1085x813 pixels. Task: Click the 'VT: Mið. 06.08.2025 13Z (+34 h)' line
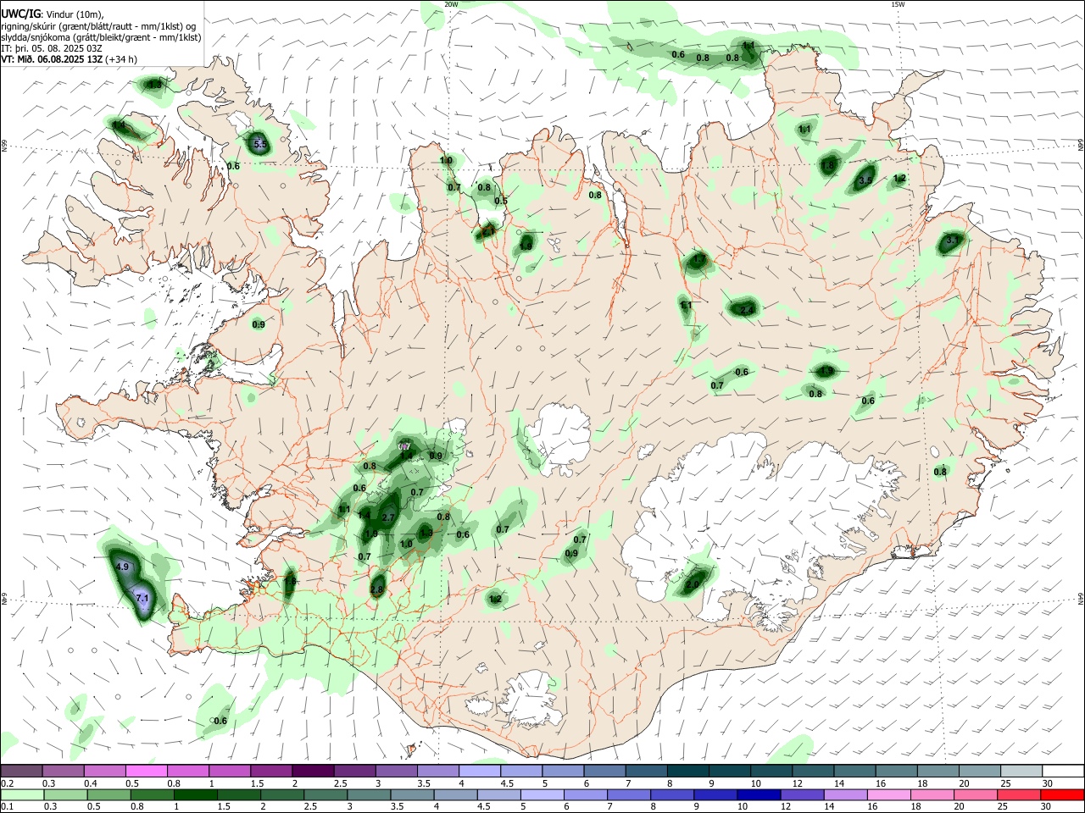click(70, 59)
